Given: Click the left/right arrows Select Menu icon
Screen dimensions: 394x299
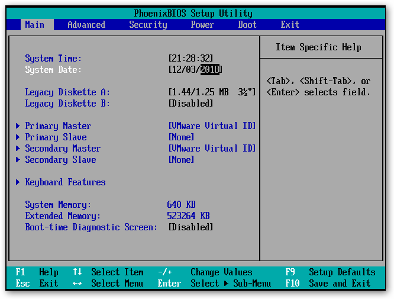Looking at the screenshot, I should (x=77, y=284).
